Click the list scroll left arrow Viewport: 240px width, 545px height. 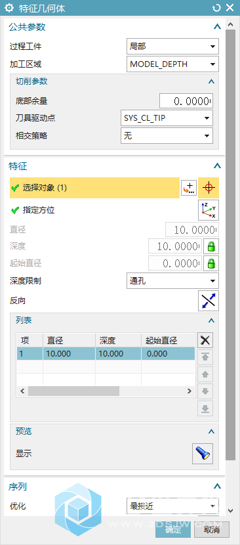22,391
